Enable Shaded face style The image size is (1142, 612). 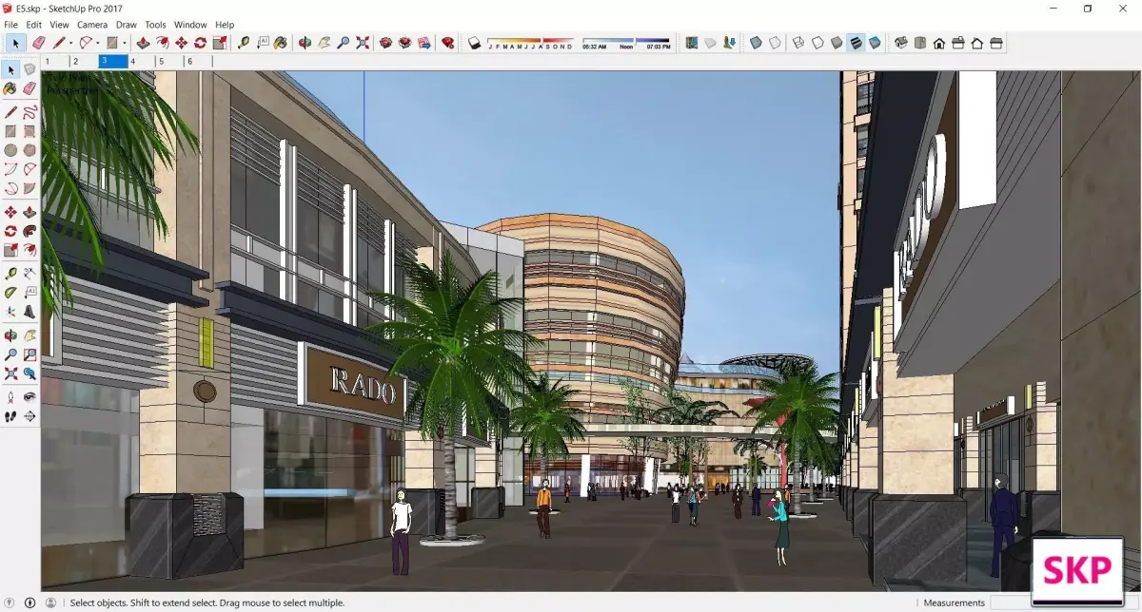pyautogui.click(x=837, y=43)
